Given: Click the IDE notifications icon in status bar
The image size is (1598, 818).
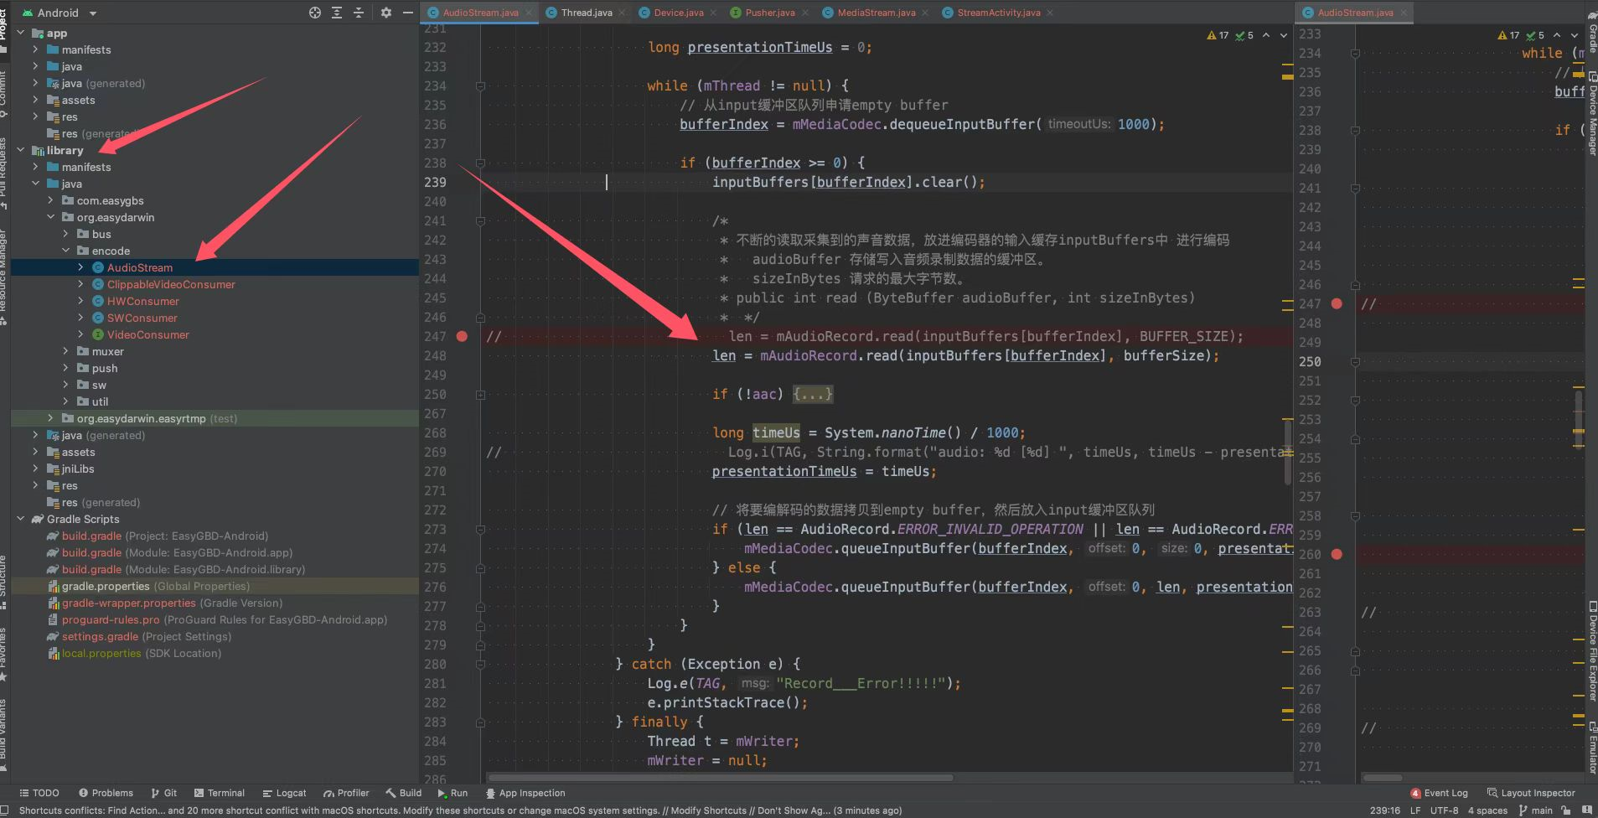Looking at the screenshot, I should click(x=1586, y=810).
